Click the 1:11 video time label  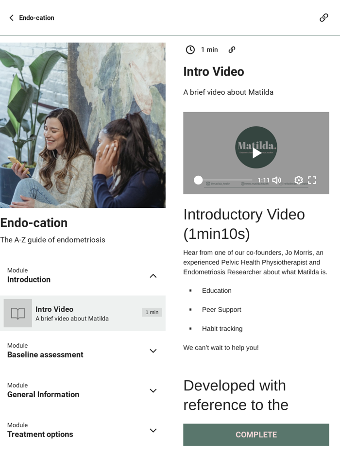pos(263,180)
